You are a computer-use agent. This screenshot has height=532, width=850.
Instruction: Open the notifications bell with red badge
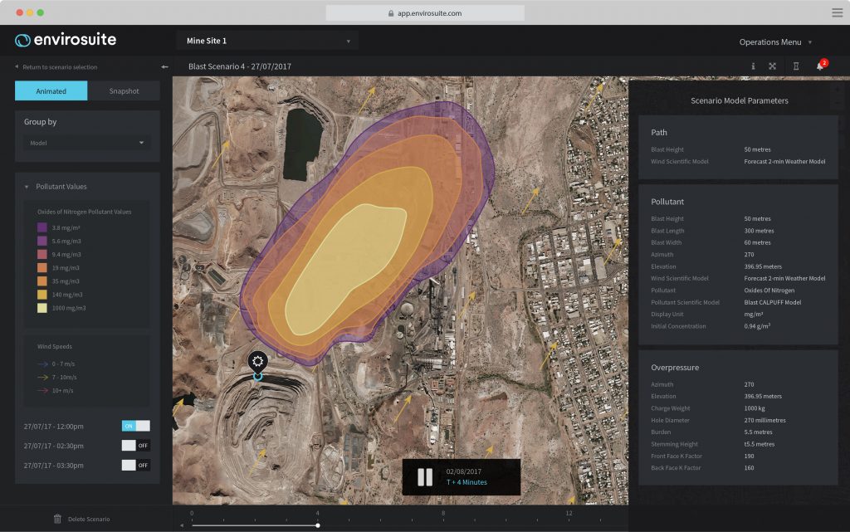[820, 66]
